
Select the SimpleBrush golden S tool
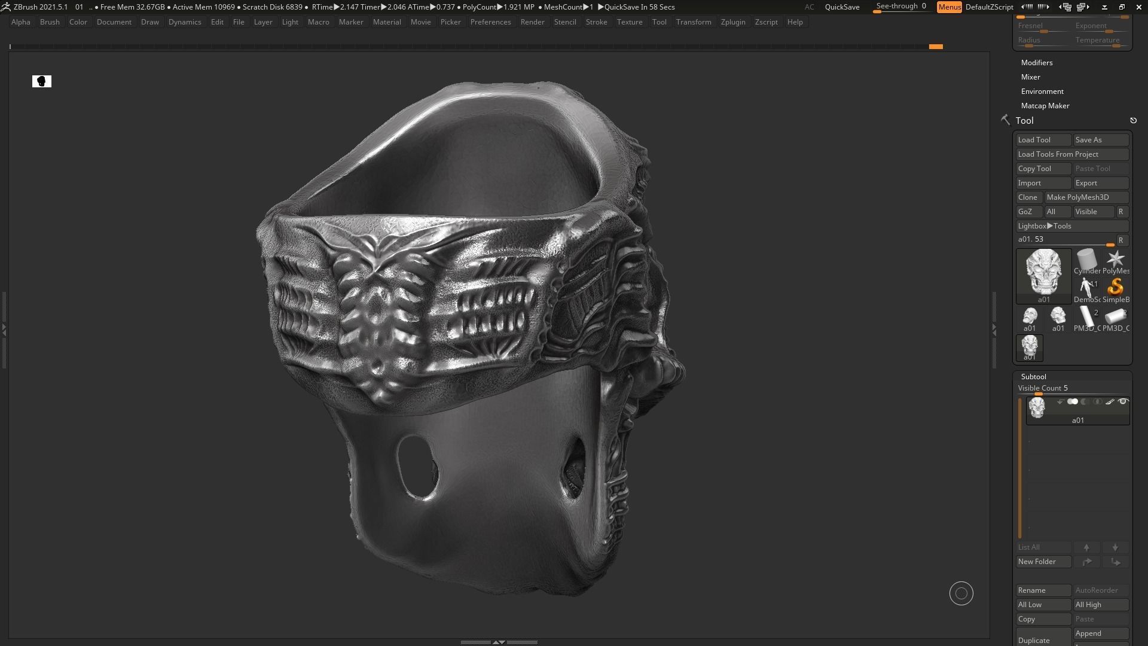(x=1116, y=291)
